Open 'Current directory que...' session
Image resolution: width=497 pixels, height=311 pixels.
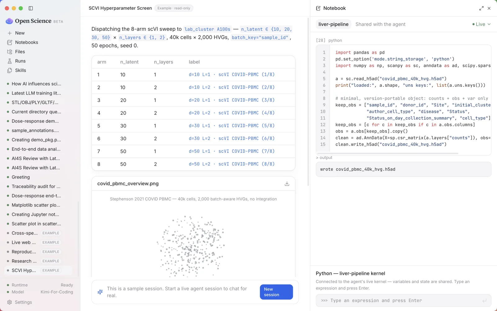click(36, 112)
